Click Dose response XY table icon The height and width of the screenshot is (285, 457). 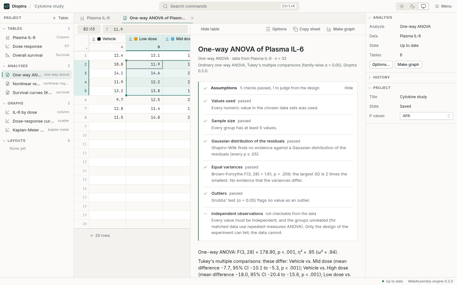click(8, 46)
